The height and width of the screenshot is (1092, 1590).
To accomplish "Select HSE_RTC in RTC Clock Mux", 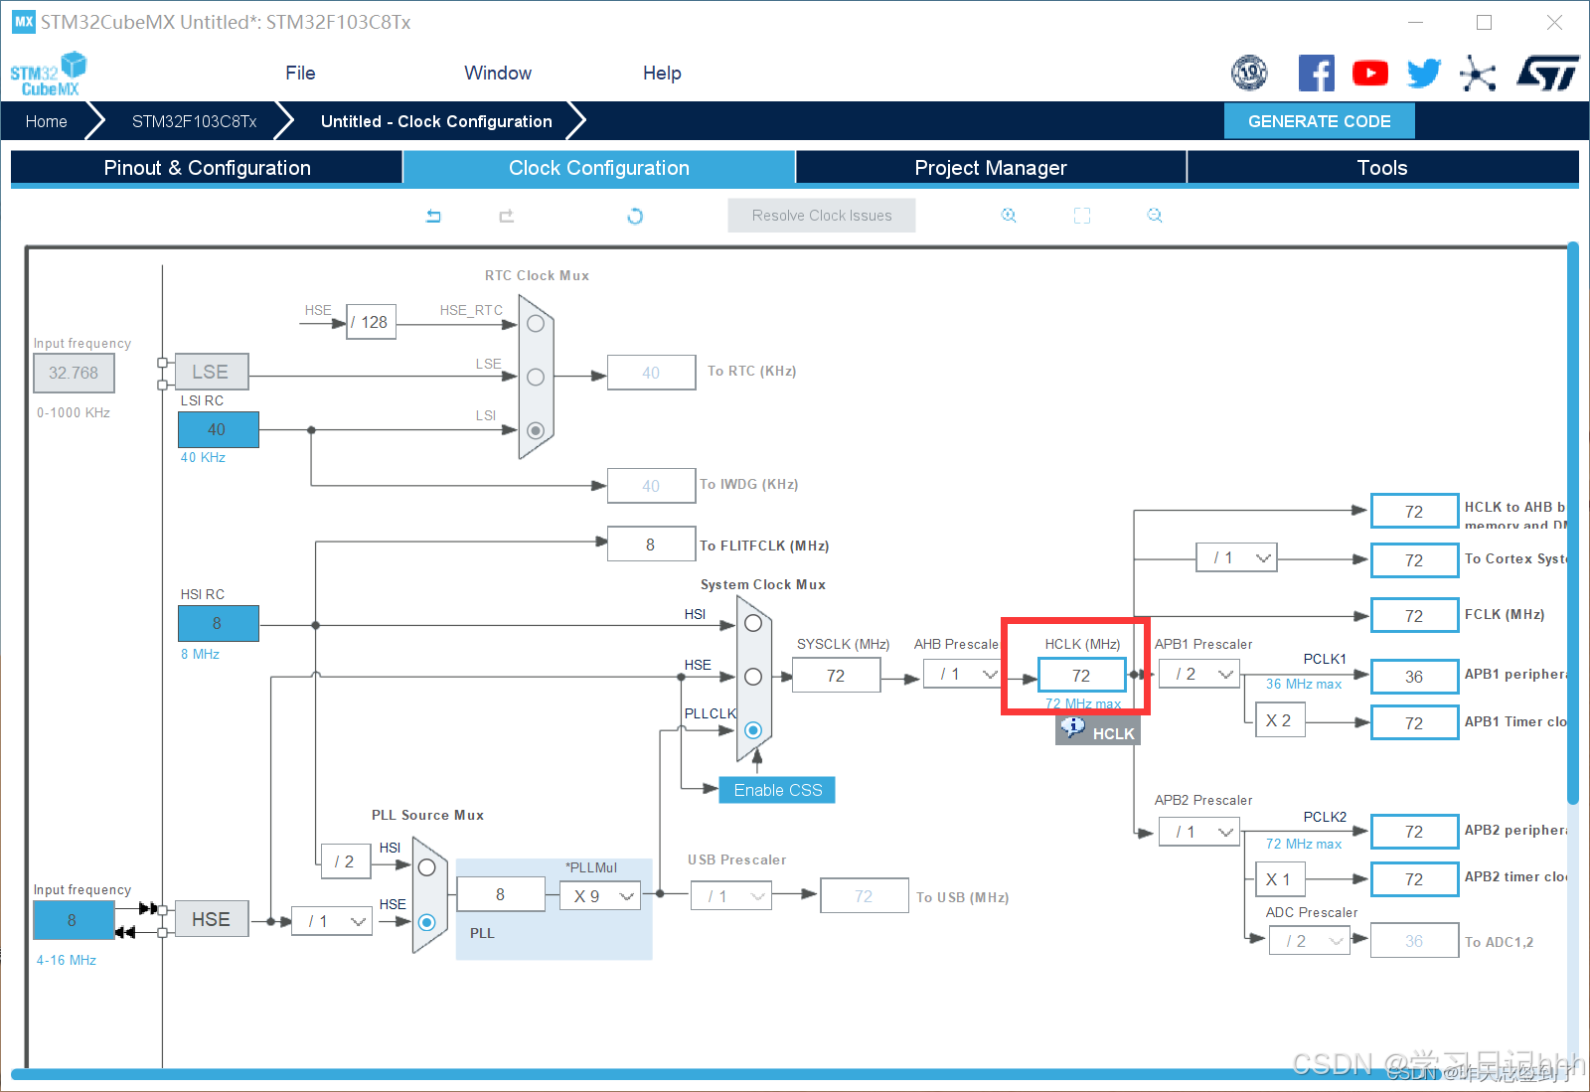I will (536, 324).
